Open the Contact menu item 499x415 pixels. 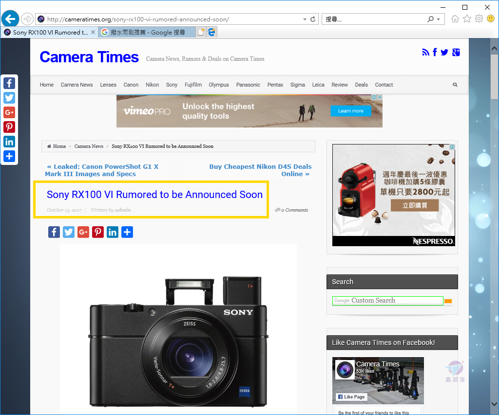click(x=384, y=85)
